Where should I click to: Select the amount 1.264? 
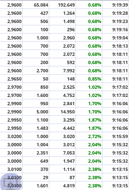click(x=62, y=13)
